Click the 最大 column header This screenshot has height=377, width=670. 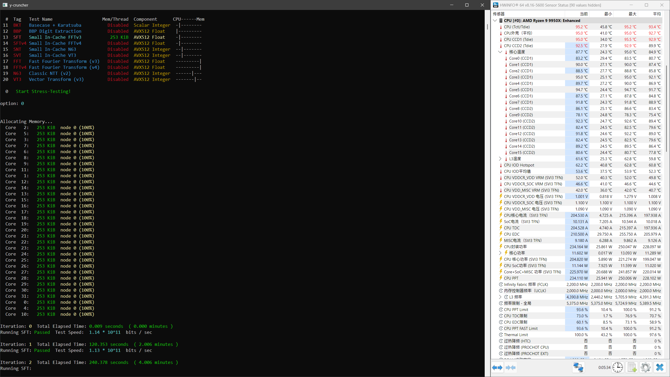[x=632, y=14]
